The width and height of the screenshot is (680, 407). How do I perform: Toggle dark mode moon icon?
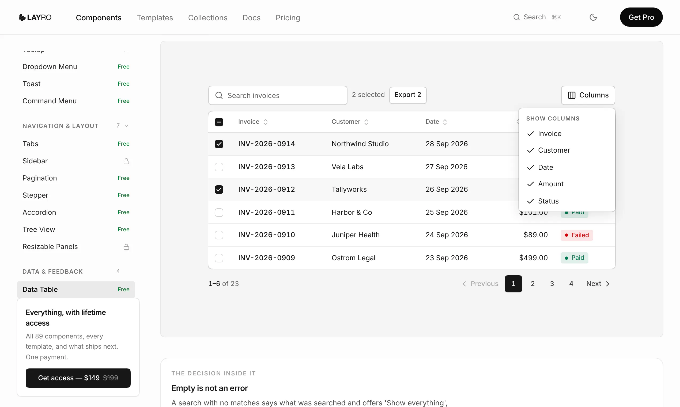[593, 17]
